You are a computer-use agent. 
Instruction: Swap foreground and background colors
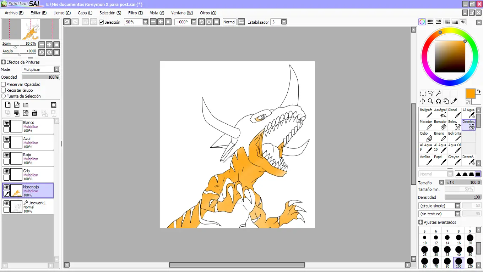(478, 91)
